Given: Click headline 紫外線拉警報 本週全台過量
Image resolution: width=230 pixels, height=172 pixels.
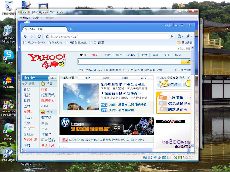Looking at the screenshot, I should click(x=123, y=84).
